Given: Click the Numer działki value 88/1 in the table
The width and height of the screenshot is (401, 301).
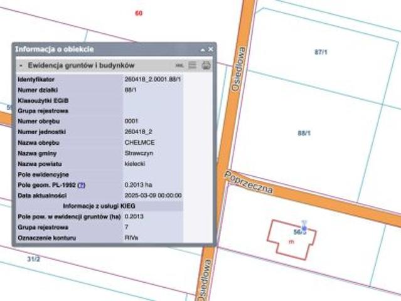Looking at the screenshot, I should point(131,90).
